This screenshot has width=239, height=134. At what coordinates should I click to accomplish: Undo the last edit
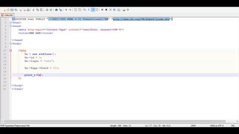[x=47, y=10]
